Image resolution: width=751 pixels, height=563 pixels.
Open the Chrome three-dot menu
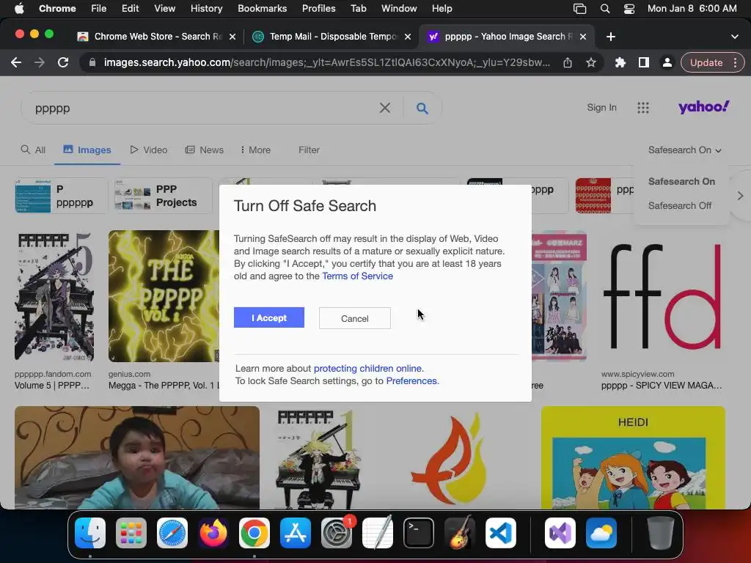point(735,63)
